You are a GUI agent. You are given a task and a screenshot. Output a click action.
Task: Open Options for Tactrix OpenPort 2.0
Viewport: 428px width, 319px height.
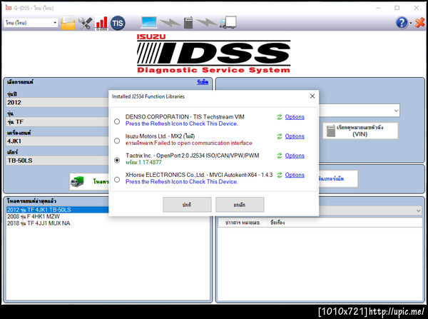pyautogui.click(x=295, y=156)
